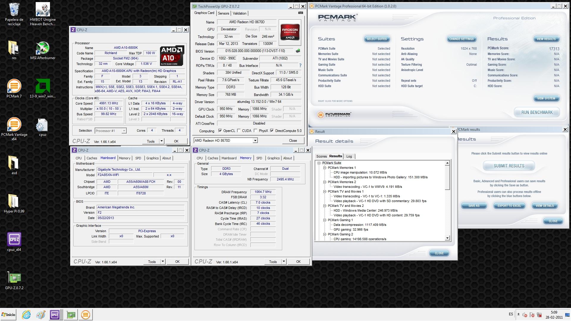571x321 pixels.
Task: Switch to PCMark Vantage taskbar icon
Action: [x=85, y=314]
